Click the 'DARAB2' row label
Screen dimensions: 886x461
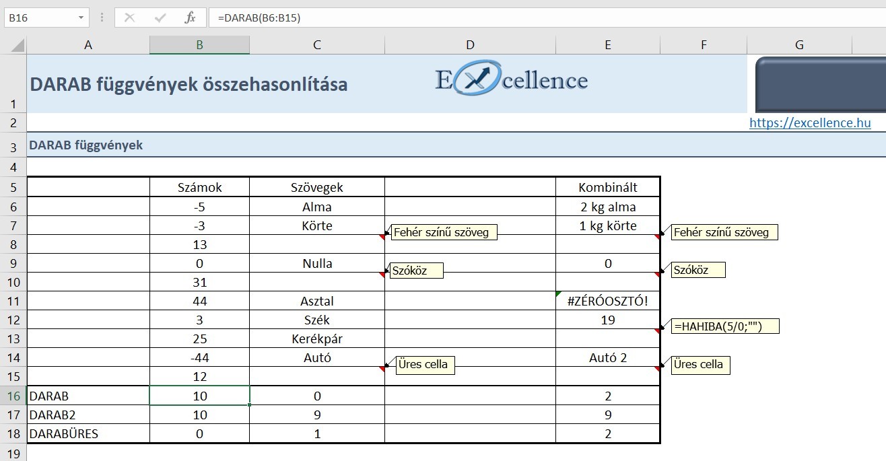pos(88,415)
